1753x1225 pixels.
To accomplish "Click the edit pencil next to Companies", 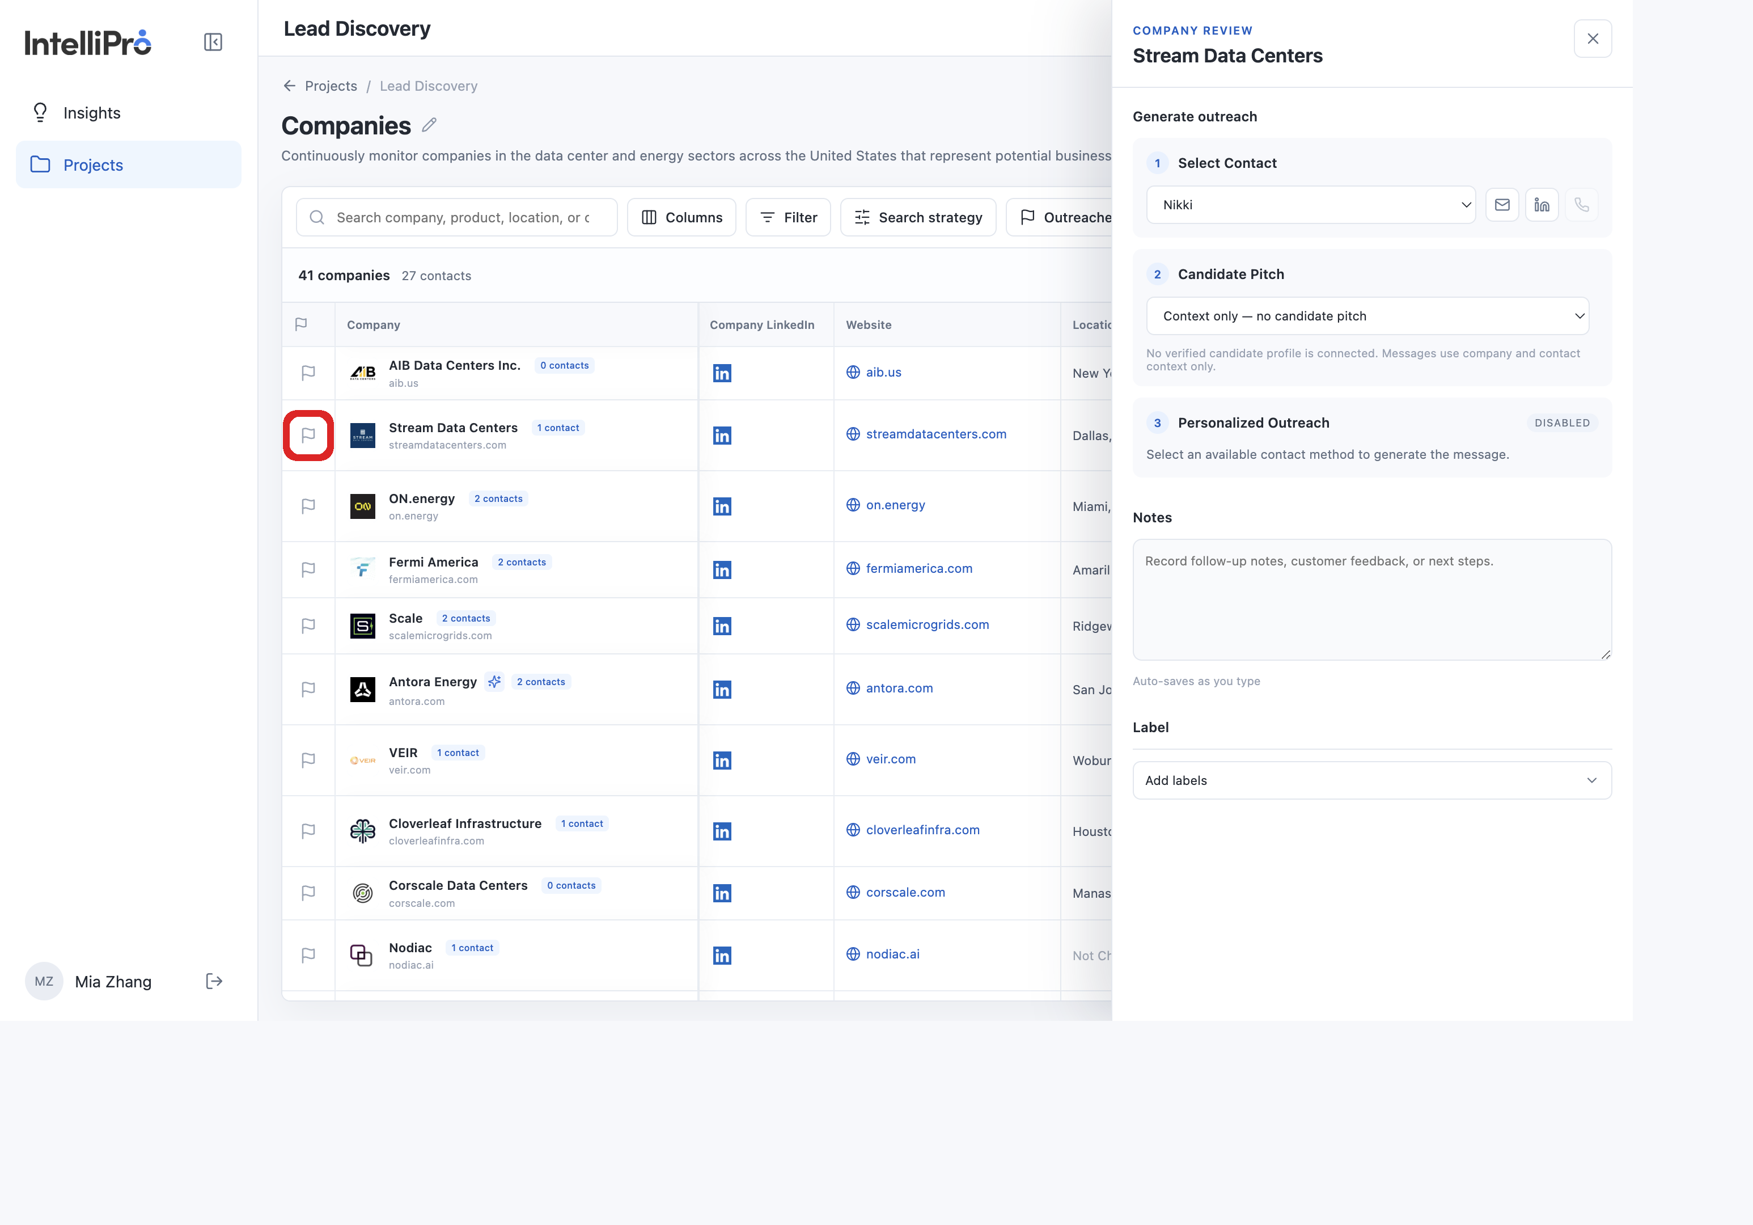I will point(430,125).
